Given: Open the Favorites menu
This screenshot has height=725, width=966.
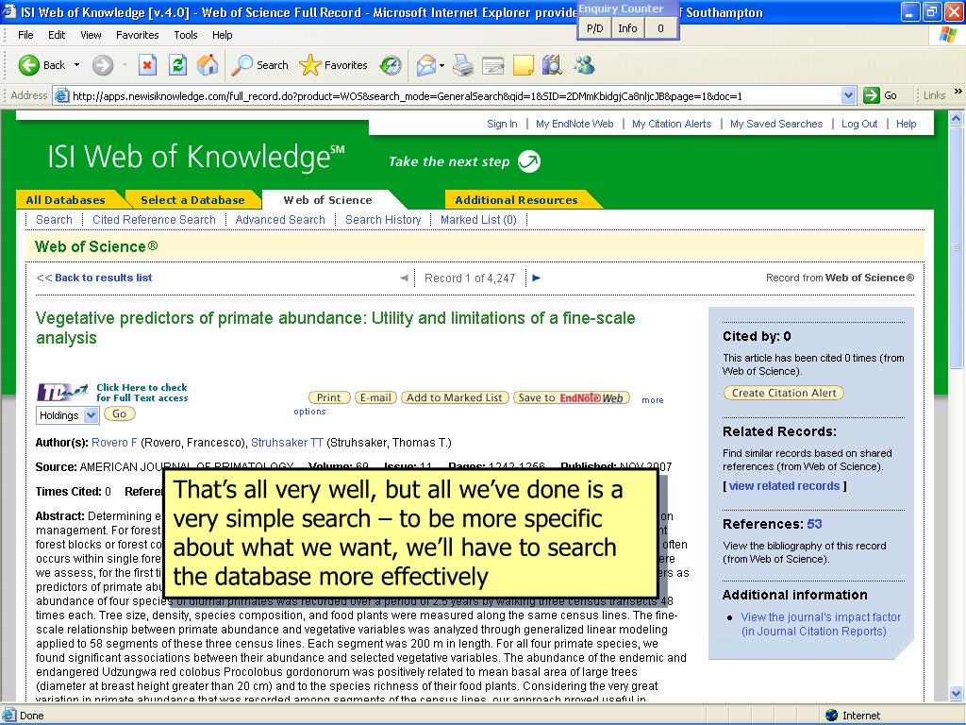Looking at the screenshot, I should (x=138, y=35).
